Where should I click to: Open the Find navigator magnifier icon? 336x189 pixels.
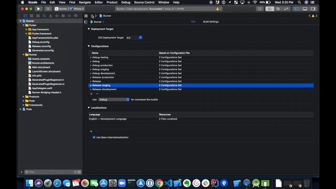click(x=44, y=16)
